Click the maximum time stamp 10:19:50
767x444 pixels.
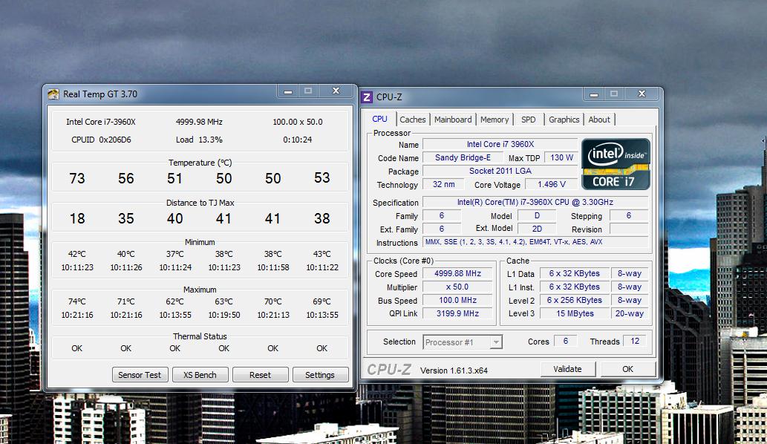224,315
